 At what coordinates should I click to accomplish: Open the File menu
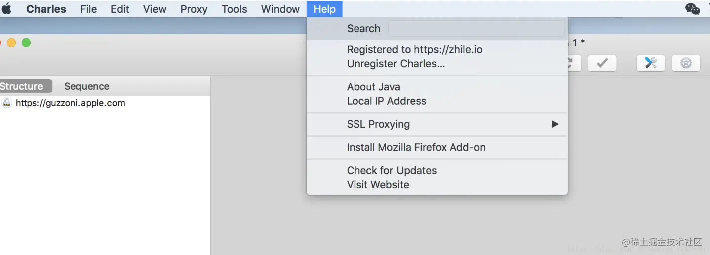coord(89,9)
